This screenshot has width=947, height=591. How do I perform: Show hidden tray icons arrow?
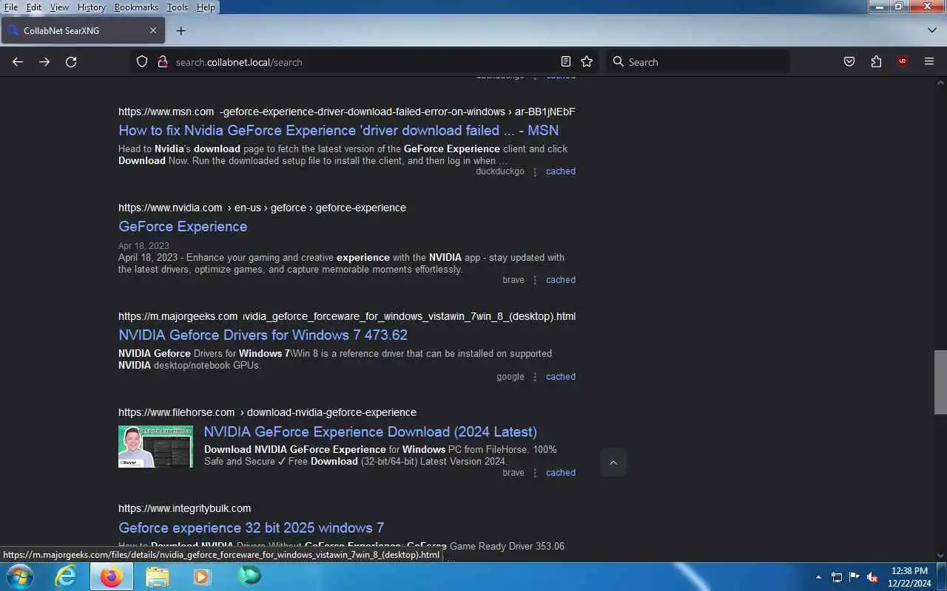pyautogui.click(x=818, y=577)
